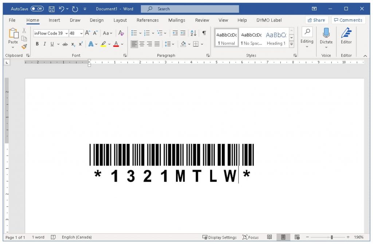Click the 196% zoom level
This screenshot has width=373, height=244.
(x=359, y=237)
